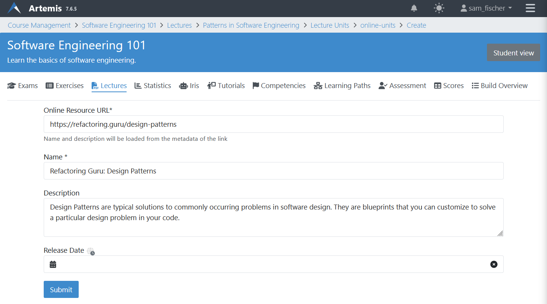Click the notification bell
The image size is (547, 304).
pos(414,8)
